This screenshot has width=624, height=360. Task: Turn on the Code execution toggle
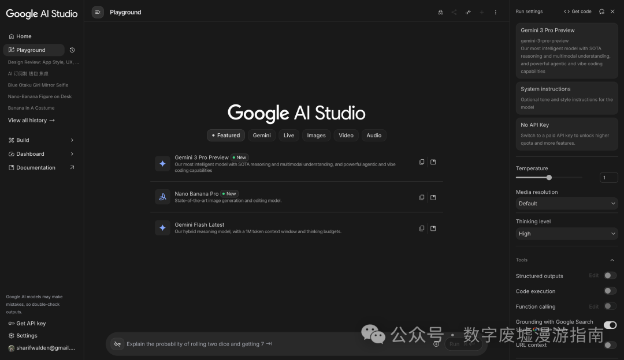pos(610,291)
